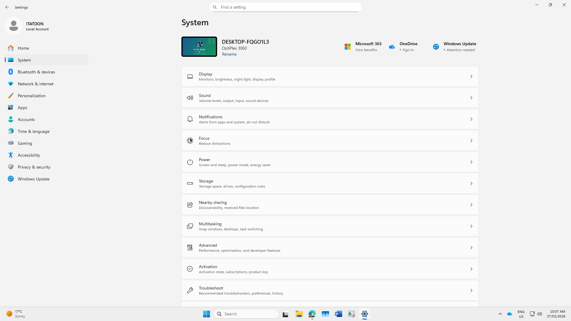Go to Time & language section
This screenshot has width=571, height=321.
pos(34,131)
